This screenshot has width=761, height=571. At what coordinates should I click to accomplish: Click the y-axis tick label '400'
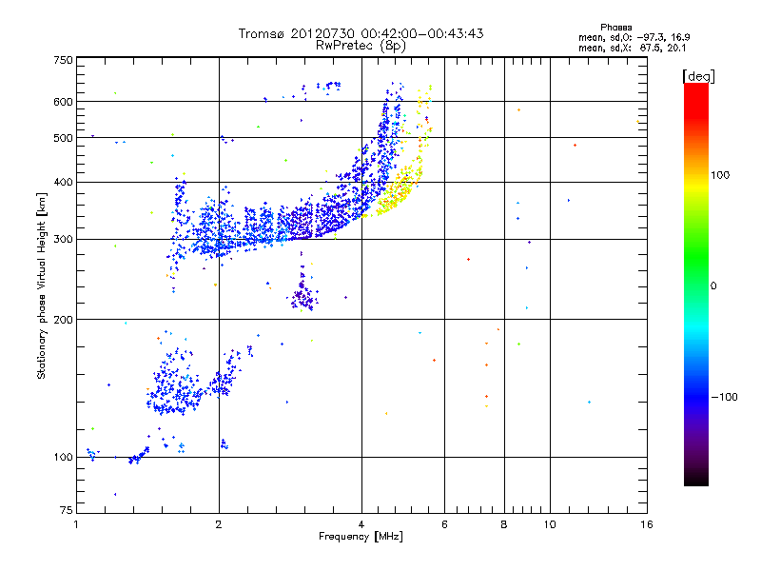coord(64,183)
